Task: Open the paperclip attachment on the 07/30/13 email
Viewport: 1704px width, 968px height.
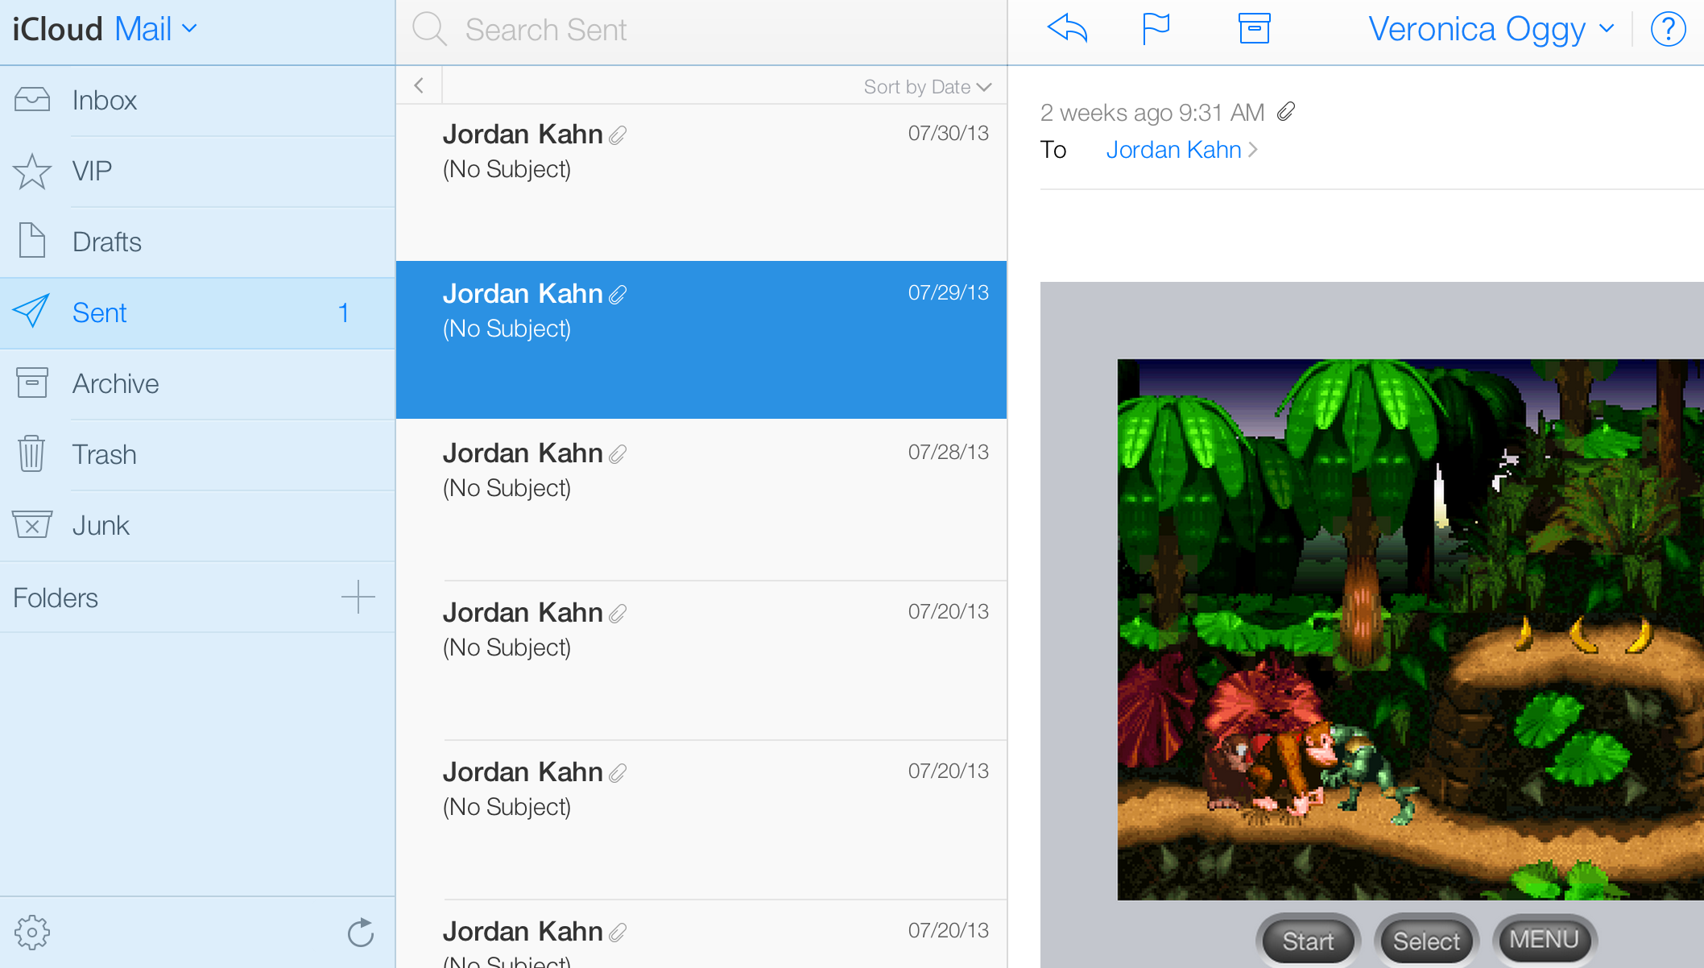Action: point(618,134)
